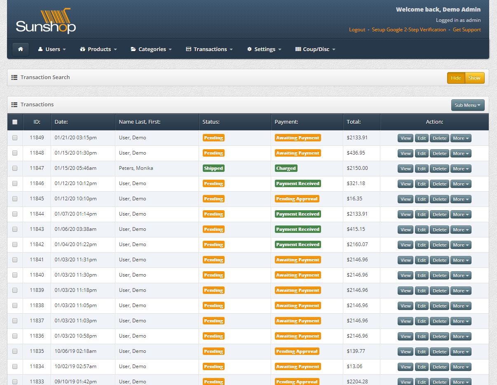Click the list icon beside Transactions heading
Image resolution: width=497 pixels, height=385 pixels.
[14, 105]
